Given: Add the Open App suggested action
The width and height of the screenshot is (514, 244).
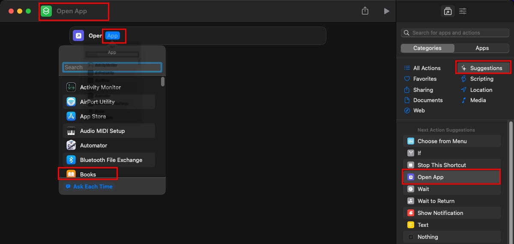Looking at the screenshot, I should [x=452, y=177].
